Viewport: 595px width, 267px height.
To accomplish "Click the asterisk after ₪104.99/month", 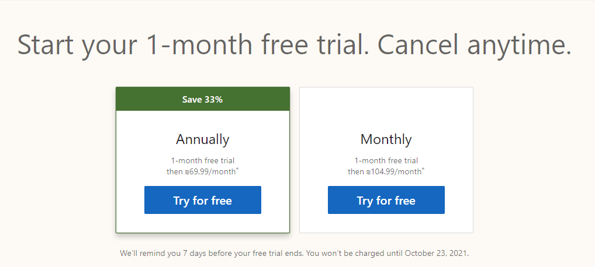I will click(423, 169).
